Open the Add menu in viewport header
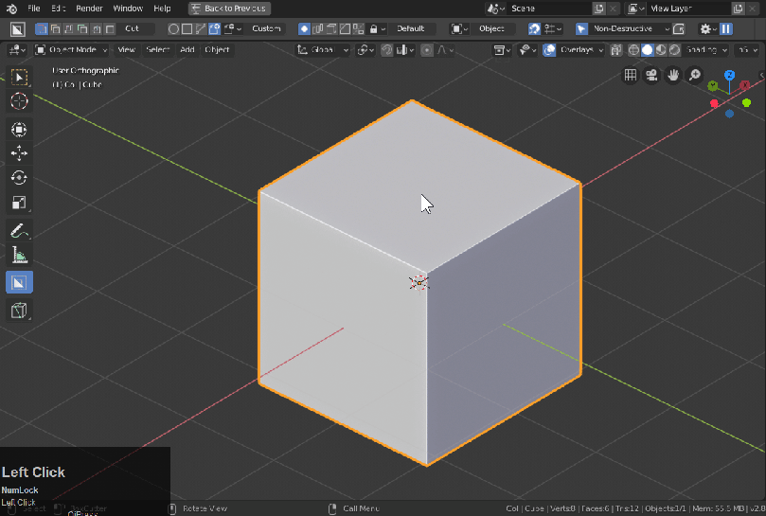The image size is (766, 516). [187, 50]
